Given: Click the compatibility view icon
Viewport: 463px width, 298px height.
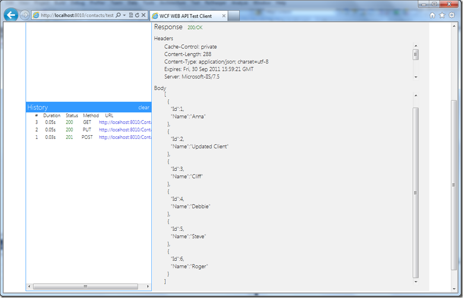Looking at the screenshot, I should click(131, 15).
